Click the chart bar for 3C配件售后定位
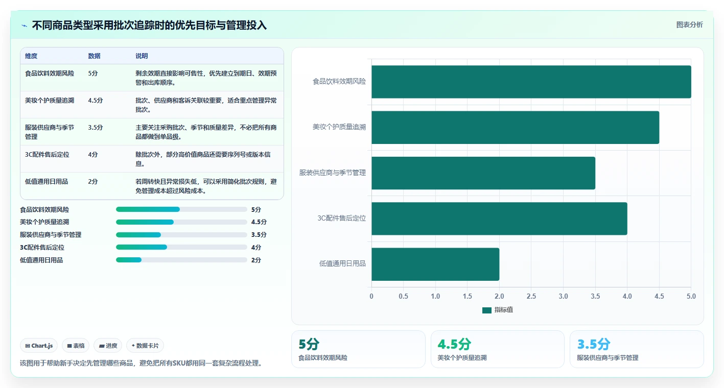Viewport: 724px width, 388px height. 499,219
